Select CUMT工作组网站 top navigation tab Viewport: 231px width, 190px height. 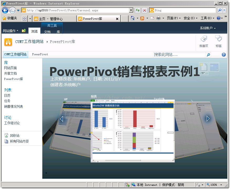(15, 54)
